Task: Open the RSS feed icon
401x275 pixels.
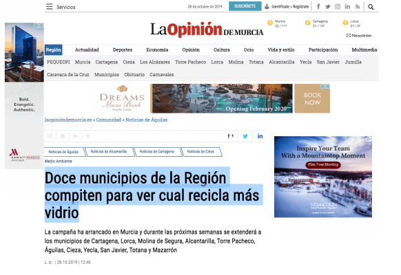Action: pos(358,7)
